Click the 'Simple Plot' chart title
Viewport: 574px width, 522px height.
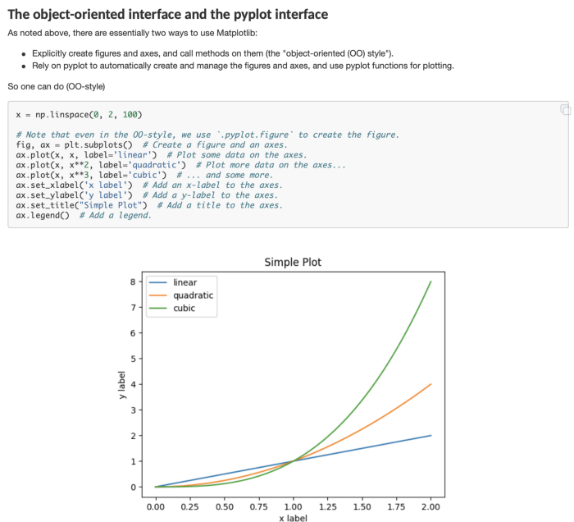(293, 263)
